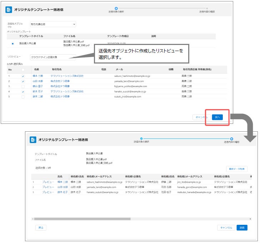Uncheck the checkbox for row 4 鈴木 花子

[23, 91]
